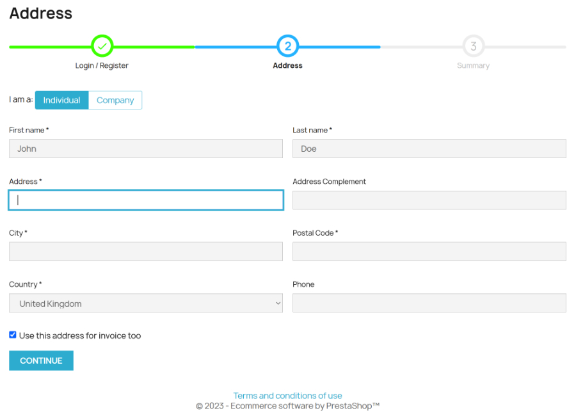Click the green checkmark Login / Register step icon
576x413 pixels.
point(102,46)
